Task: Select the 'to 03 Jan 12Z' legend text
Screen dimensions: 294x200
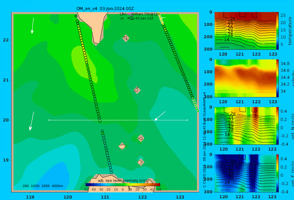Action: tap(142, 19)
